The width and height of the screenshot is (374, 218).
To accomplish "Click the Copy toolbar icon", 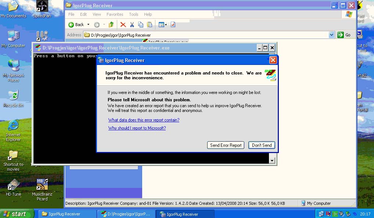I will click(x=141, y=25).
